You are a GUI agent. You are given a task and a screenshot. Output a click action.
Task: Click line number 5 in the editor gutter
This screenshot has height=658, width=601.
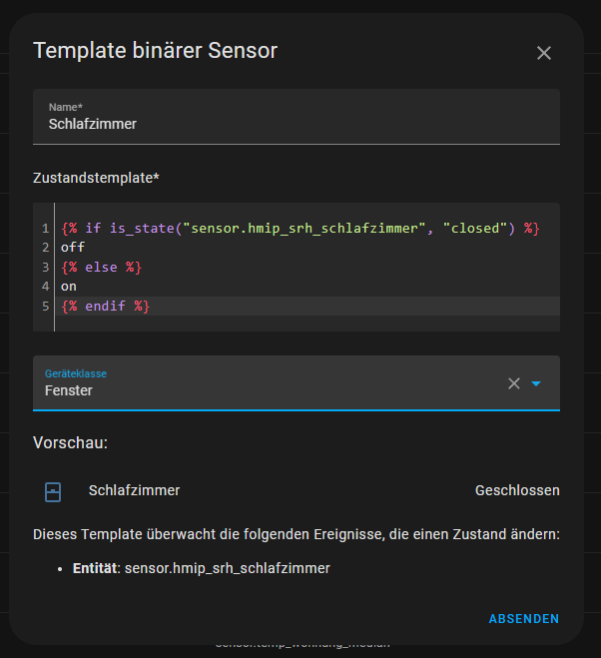(x=46, y=307)
